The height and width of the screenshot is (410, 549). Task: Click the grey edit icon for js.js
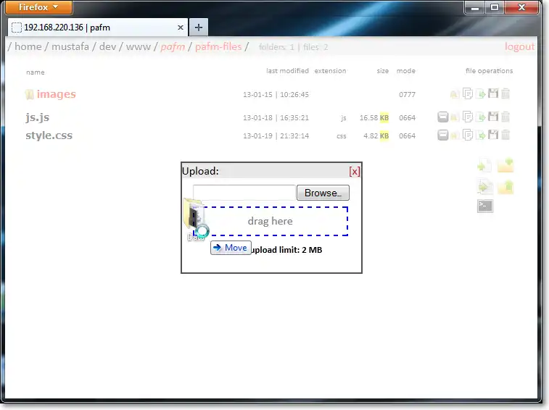pyautogui.click(x=443, y=117)
